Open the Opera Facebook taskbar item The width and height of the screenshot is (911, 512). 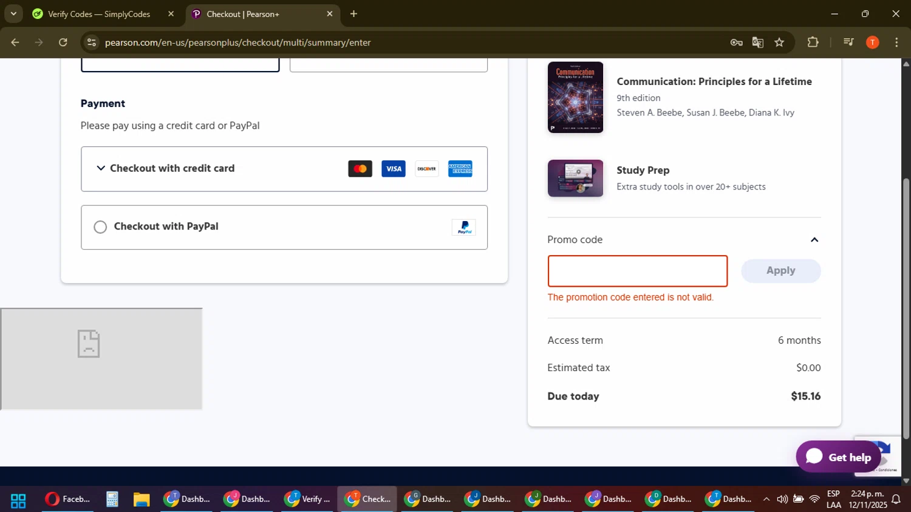[x=67, y=499]
